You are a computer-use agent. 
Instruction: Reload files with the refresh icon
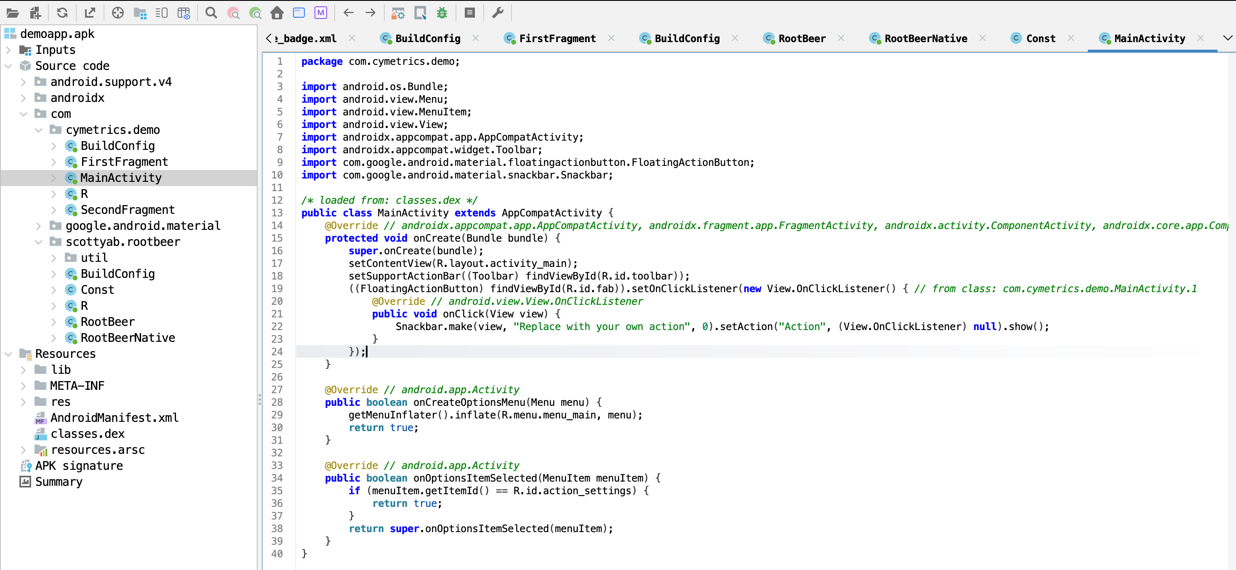pyautogui.click(x=62, y=13)
